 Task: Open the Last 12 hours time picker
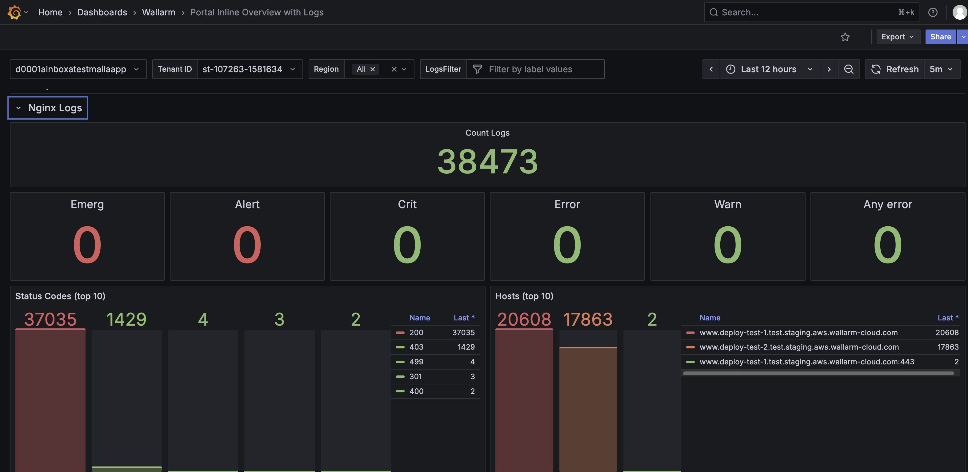pos(769,69)
